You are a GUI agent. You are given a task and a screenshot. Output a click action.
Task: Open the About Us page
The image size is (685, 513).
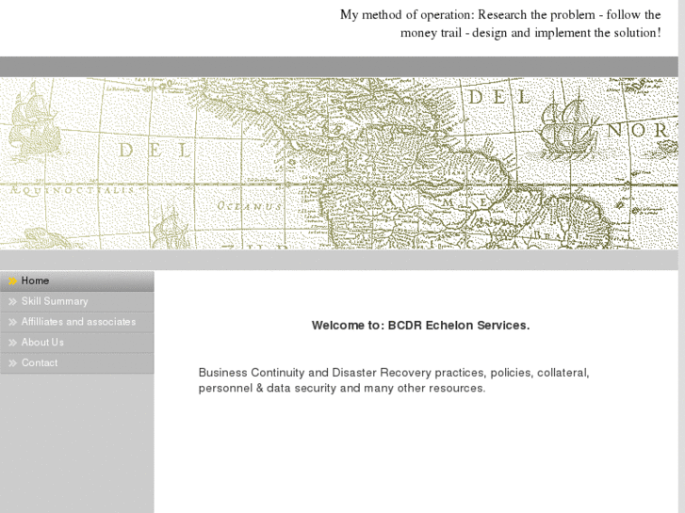77,343
